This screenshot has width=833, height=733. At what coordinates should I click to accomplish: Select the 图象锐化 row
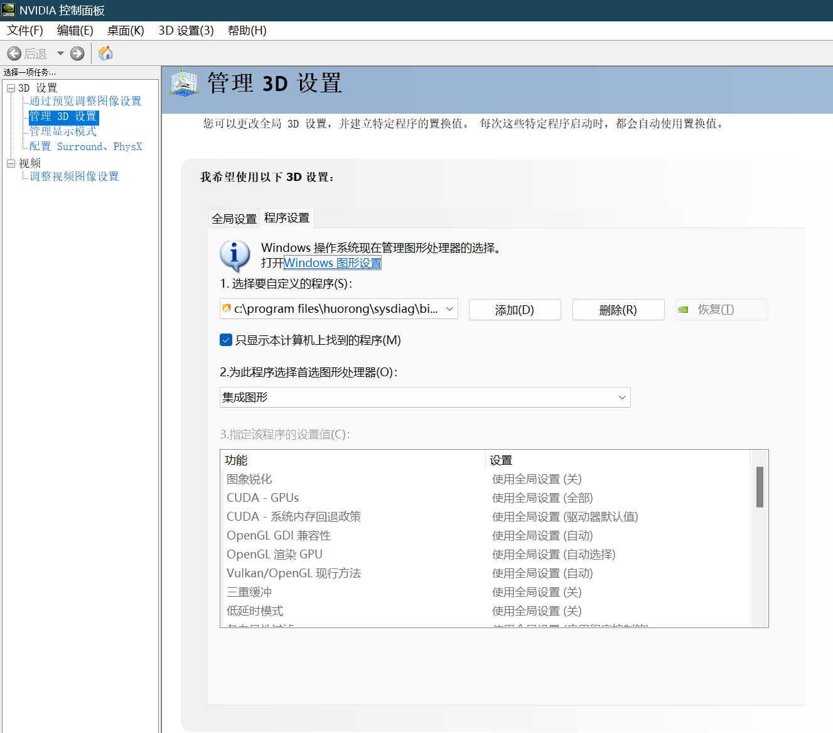486,479
